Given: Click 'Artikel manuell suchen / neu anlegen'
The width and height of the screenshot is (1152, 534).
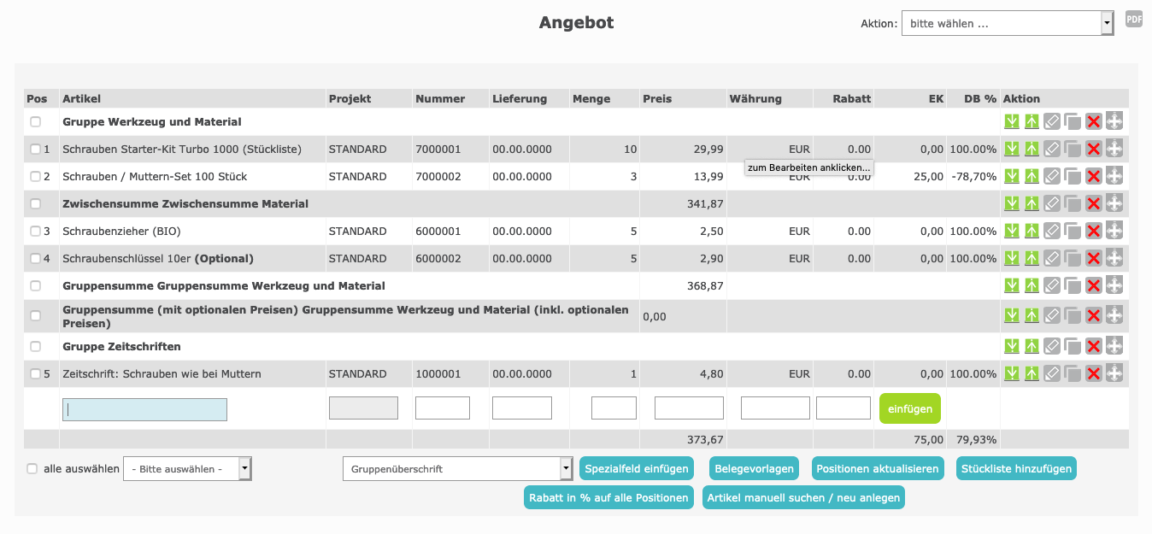Looking at the screenshot, I should pos(802,498).
